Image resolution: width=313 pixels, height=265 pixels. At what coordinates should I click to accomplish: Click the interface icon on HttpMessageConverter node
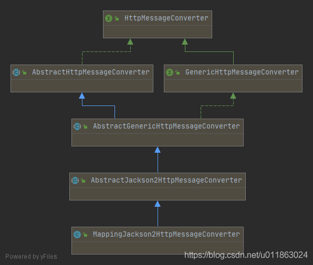coord(109,18)
